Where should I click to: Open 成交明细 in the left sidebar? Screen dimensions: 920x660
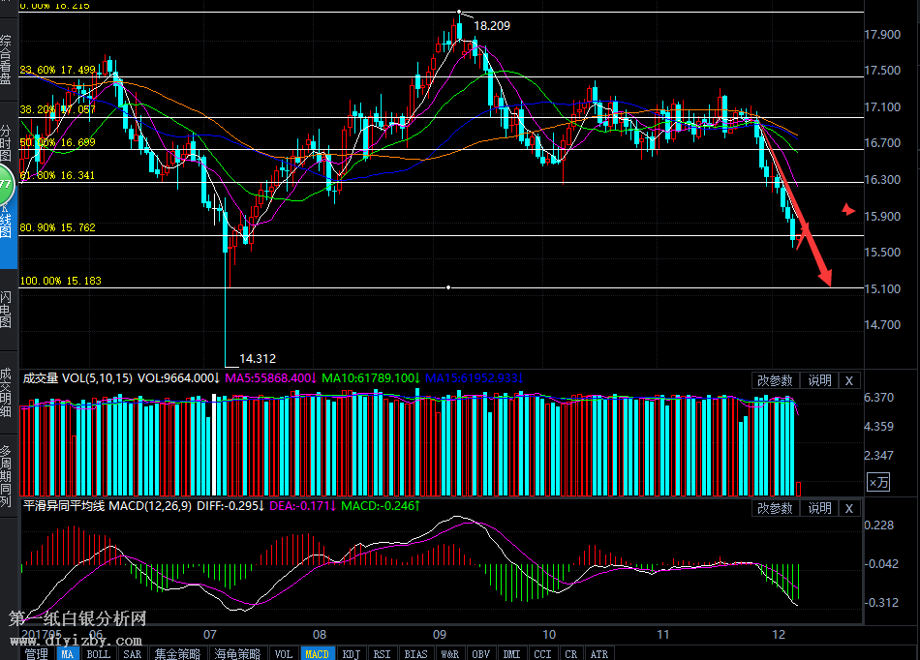(7, 392)
